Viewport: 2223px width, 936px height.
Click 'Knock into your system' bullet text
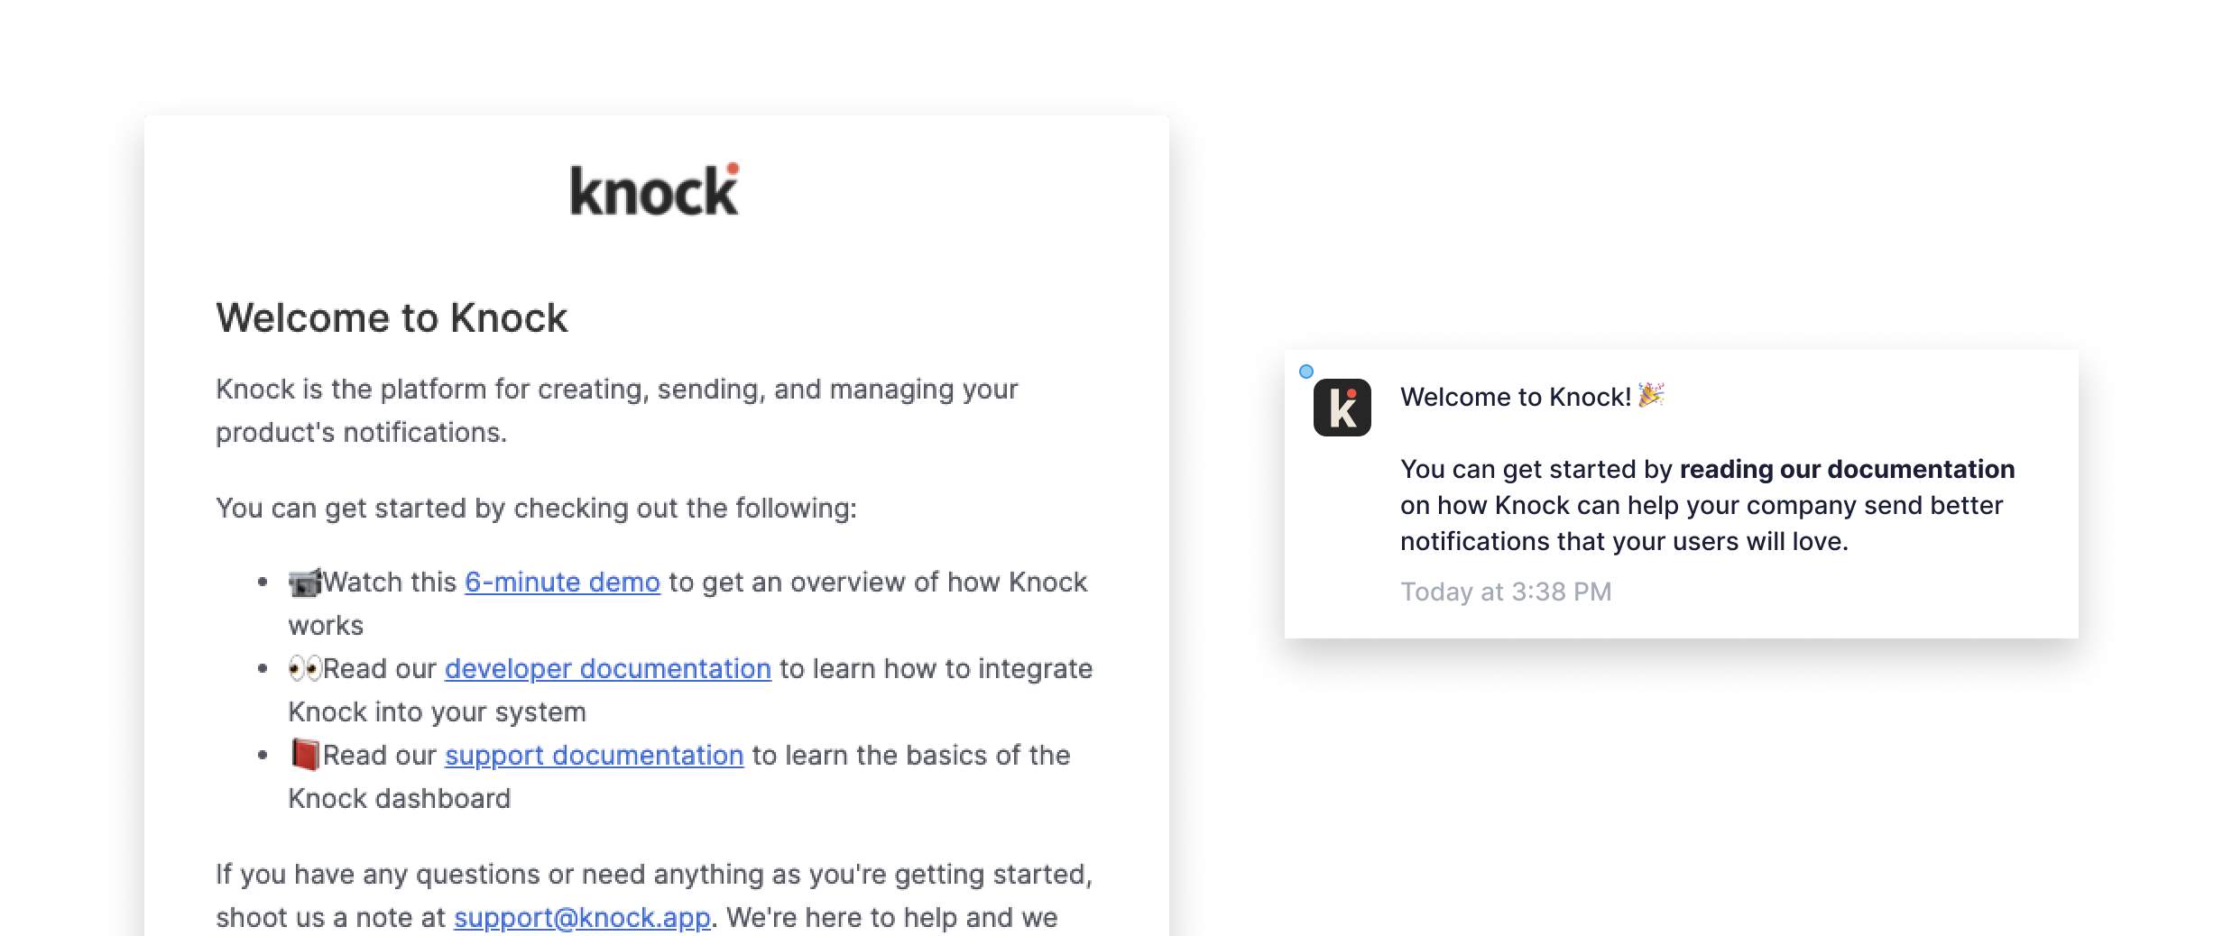coord(438,712)
